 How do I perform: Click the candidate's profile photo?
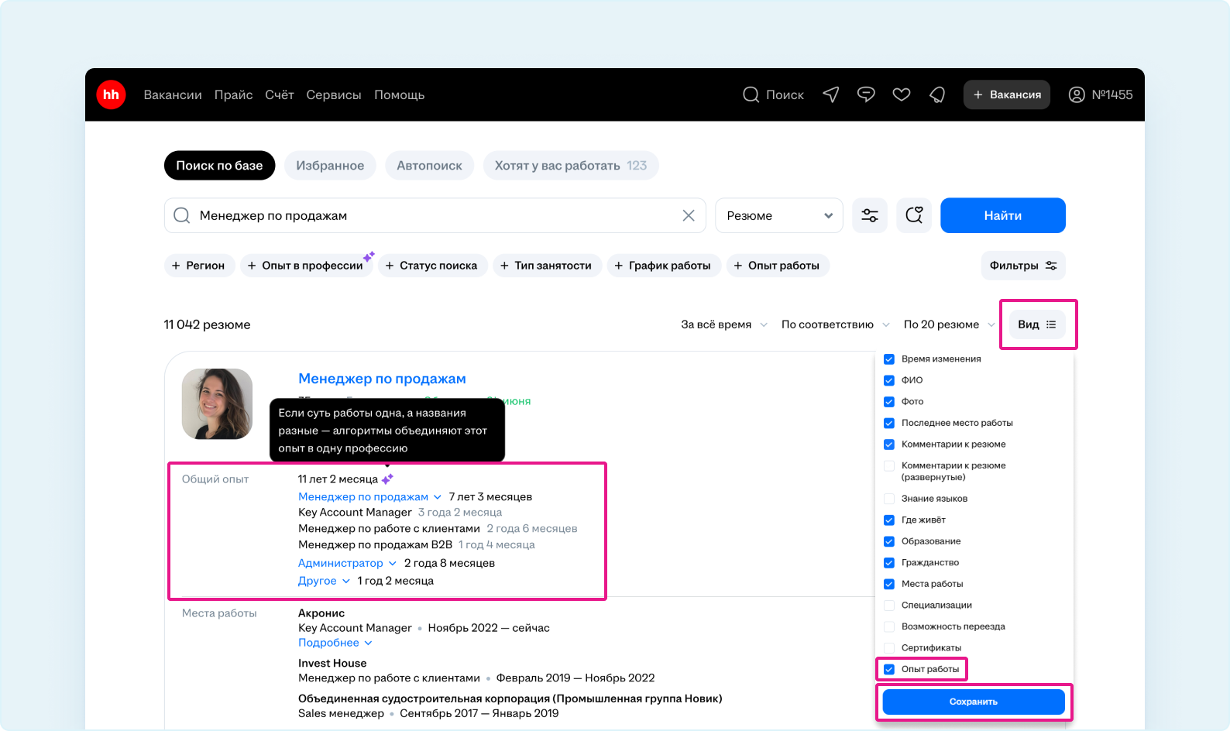tap(217, 403)
